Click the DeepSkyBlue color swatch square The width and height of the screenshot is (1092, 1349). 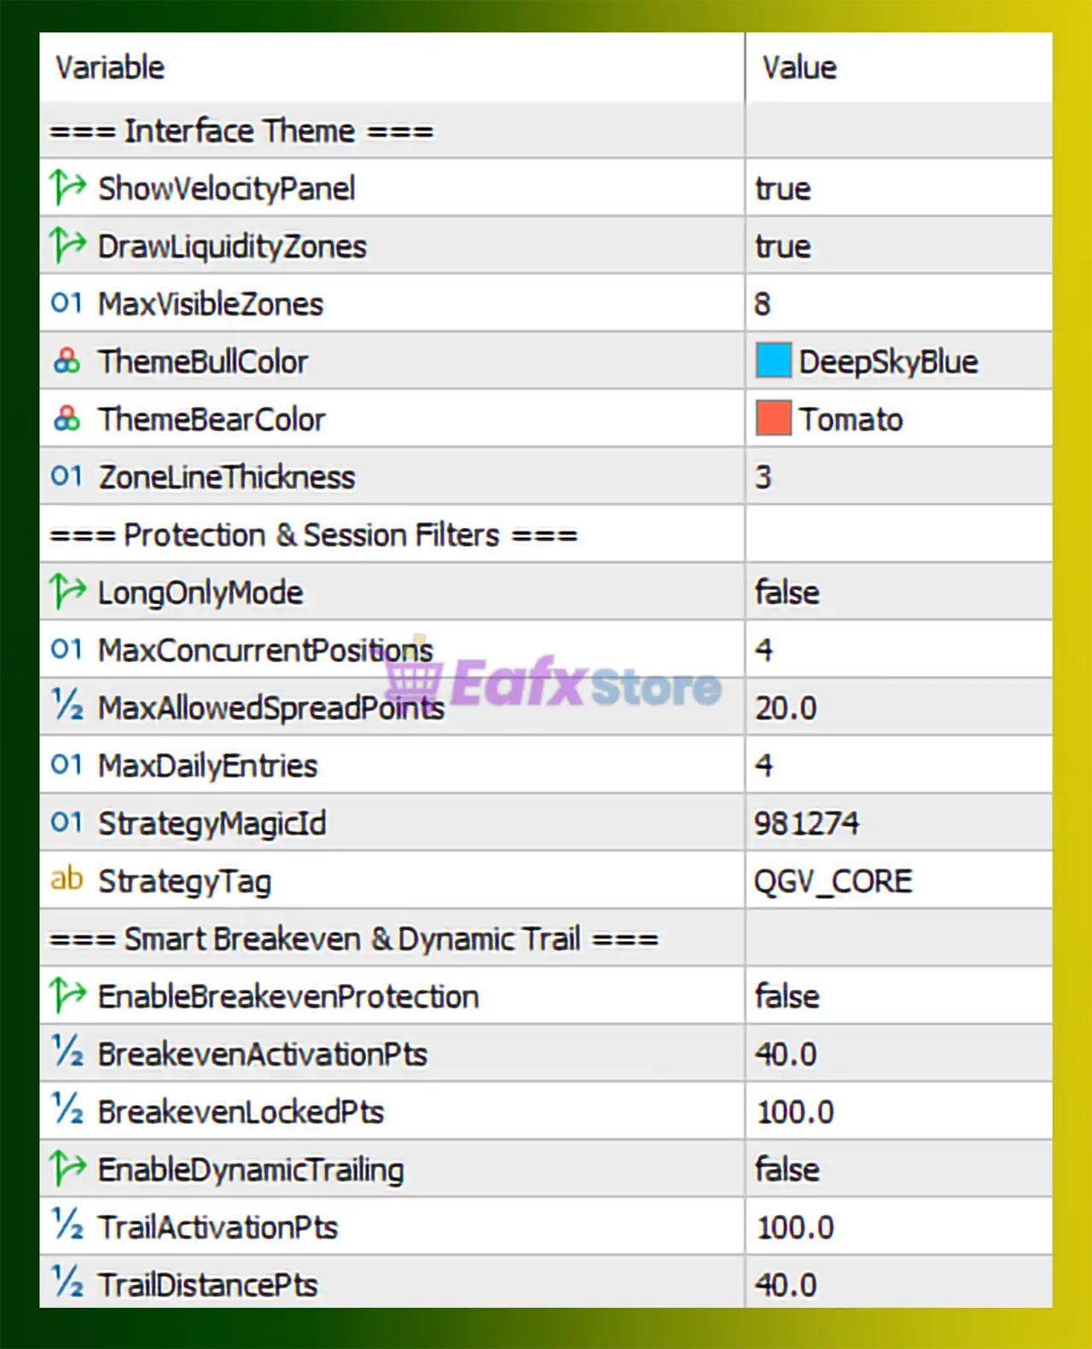[x=773, y=361]
